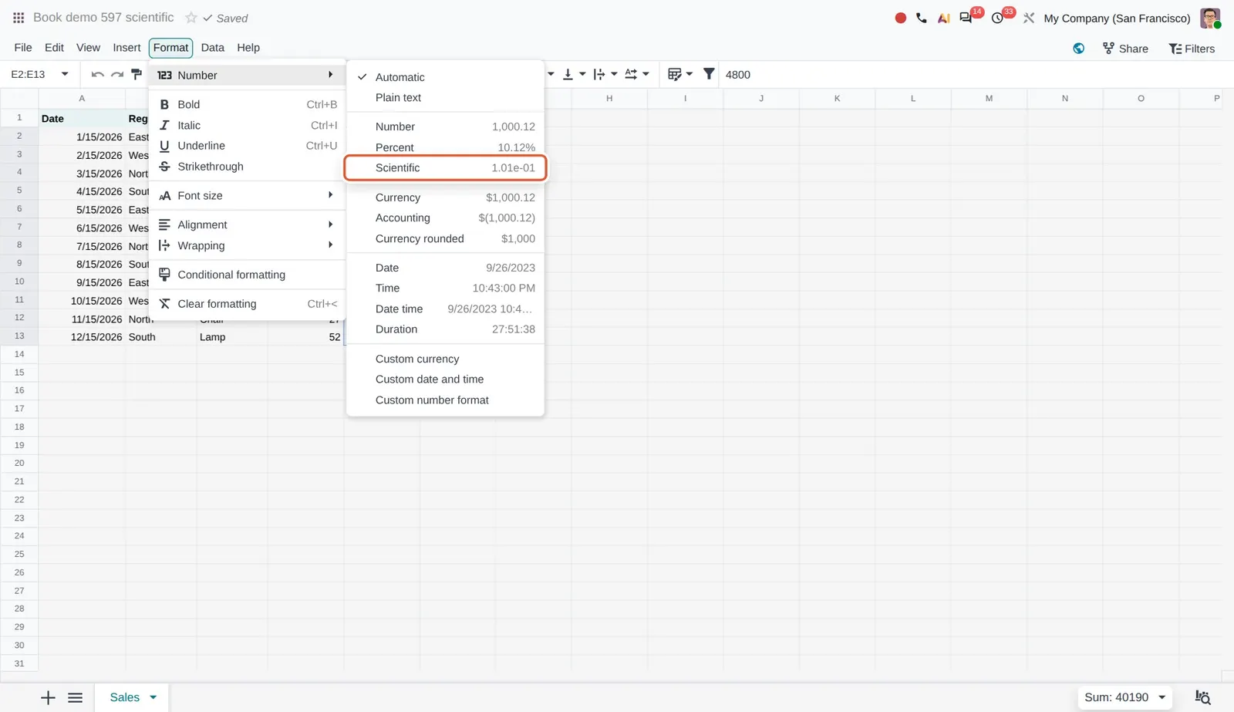Select the Plain text format

click(445, 97)
